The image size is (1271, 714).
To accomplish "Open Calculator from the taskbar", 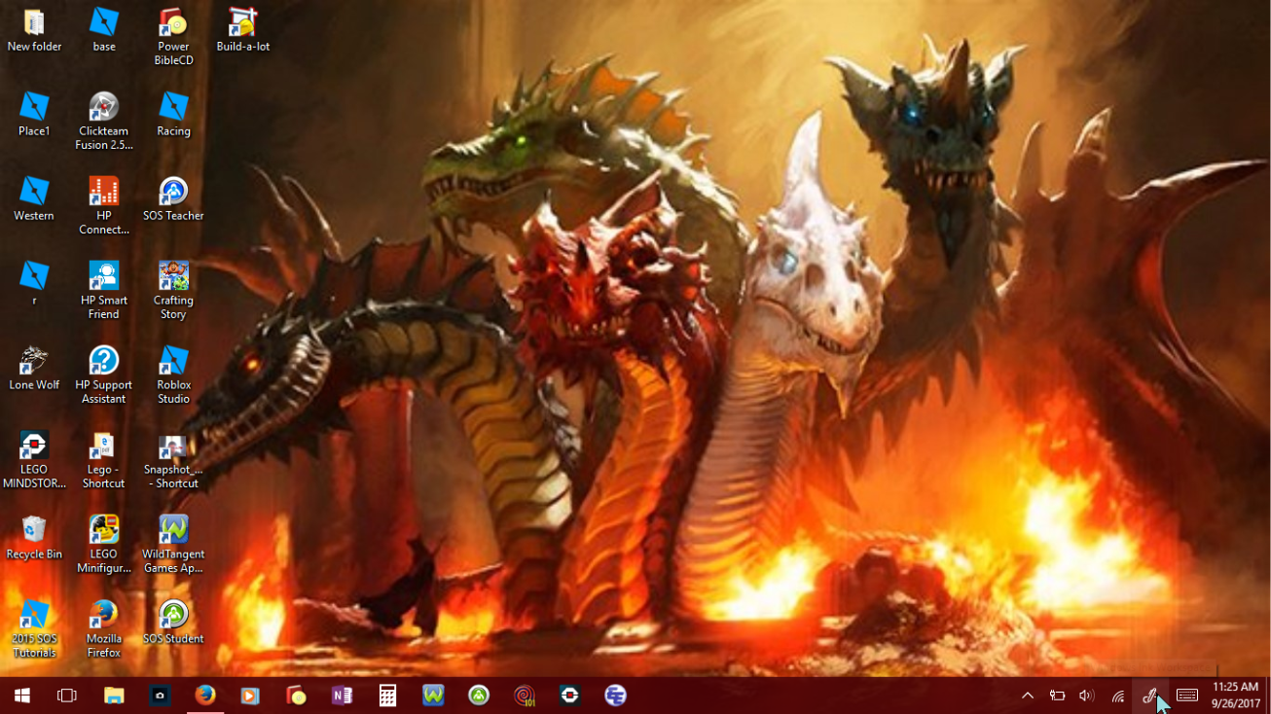I will [387, 696].
